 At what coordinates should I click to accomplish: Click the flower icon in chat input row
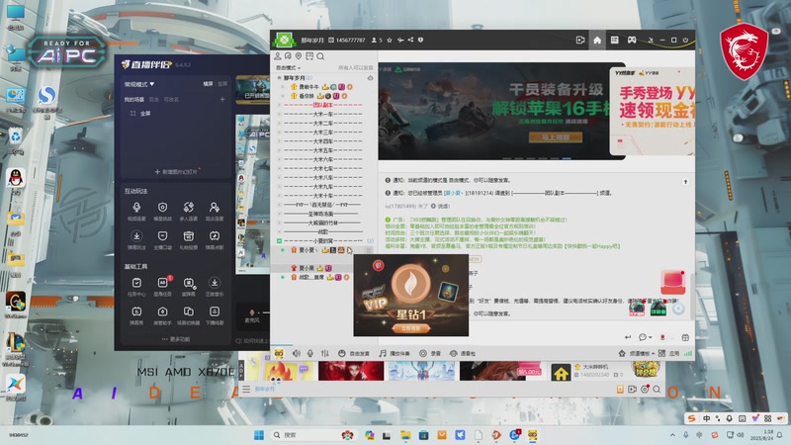(662, 337)
